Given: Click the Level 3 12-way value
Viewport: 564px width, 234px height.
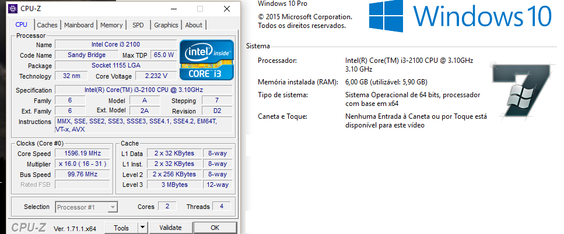Looking at the screenshot, I should 218,185.
